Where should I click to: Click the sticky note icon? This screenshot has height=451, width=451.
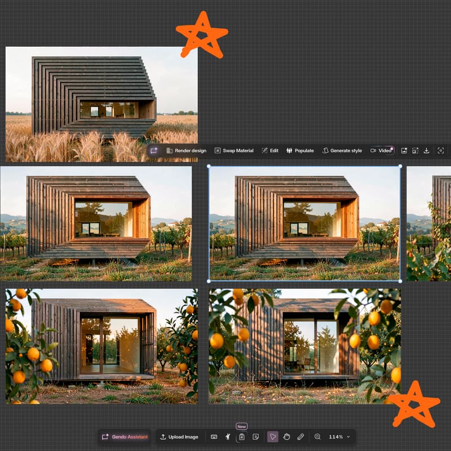[x=256, y=436]
